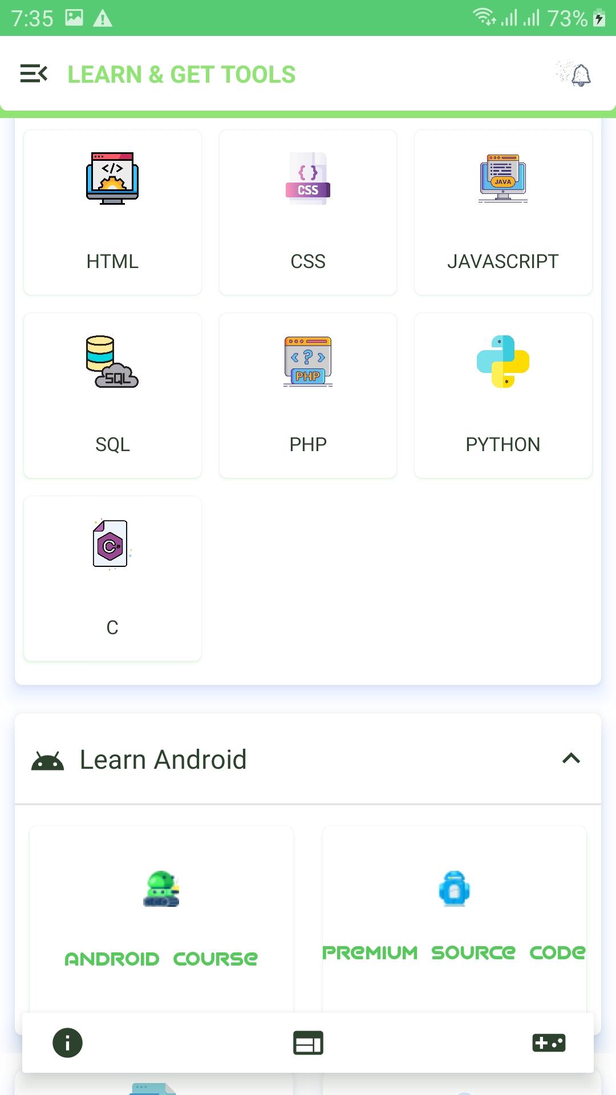Select the web layout bottom tab
The width and height of the screenshot is (616, 1095).
308,1043
